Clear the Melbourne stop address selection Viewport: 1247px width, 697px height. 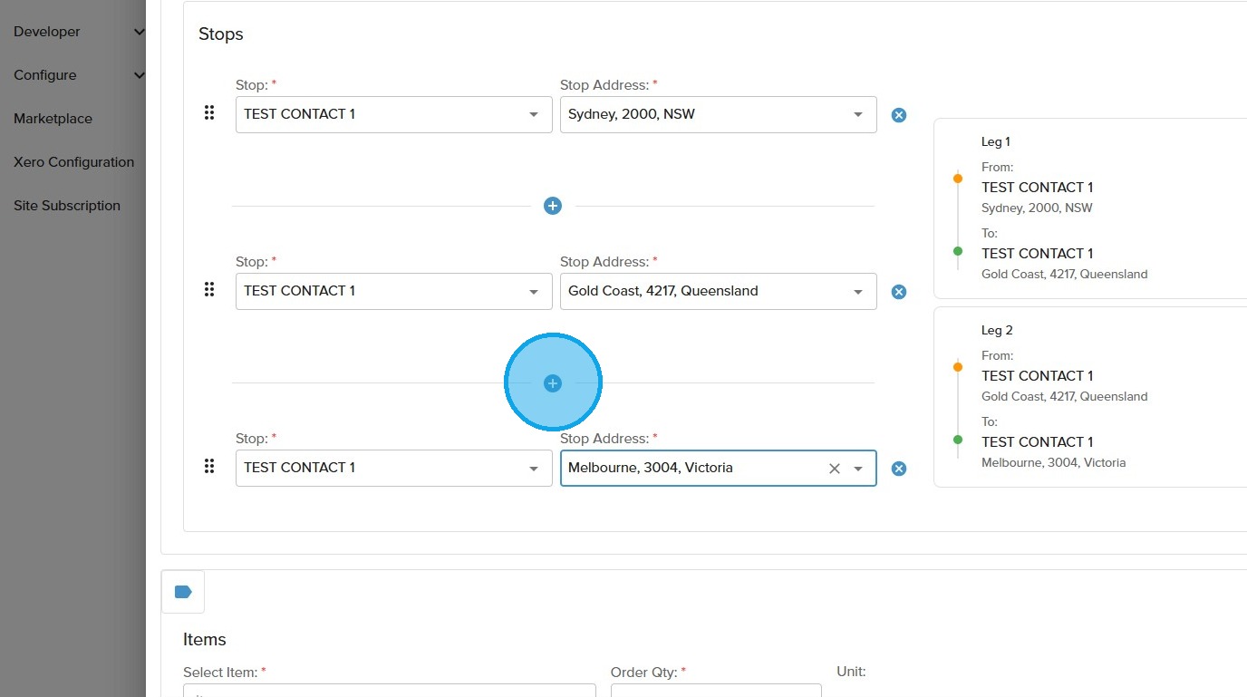(835, 469)
